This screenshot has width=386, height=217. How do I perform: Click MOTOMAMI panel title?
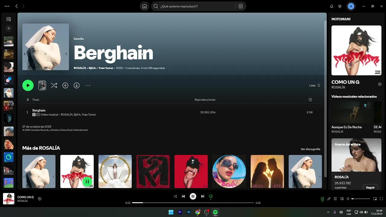point(341,19)
